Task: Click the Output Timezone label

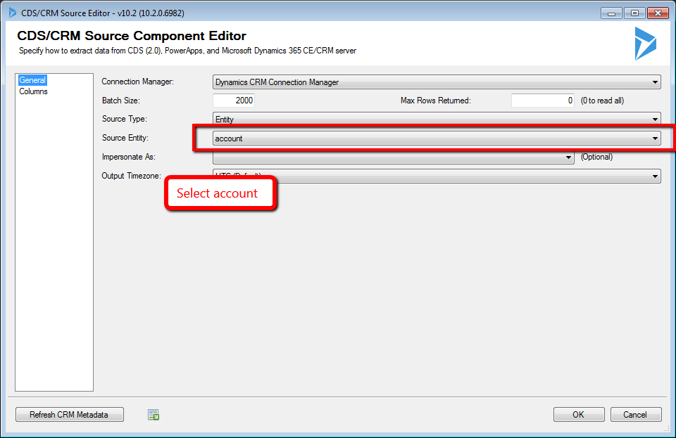Action: click(131, 176)
